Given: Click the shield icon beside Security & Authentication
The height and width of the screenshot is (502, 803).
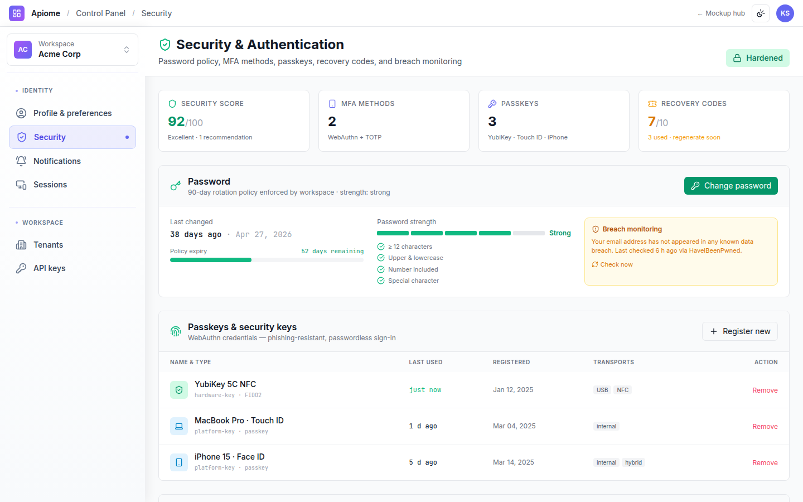Looking at the screenshot, I should coord(165,45).
